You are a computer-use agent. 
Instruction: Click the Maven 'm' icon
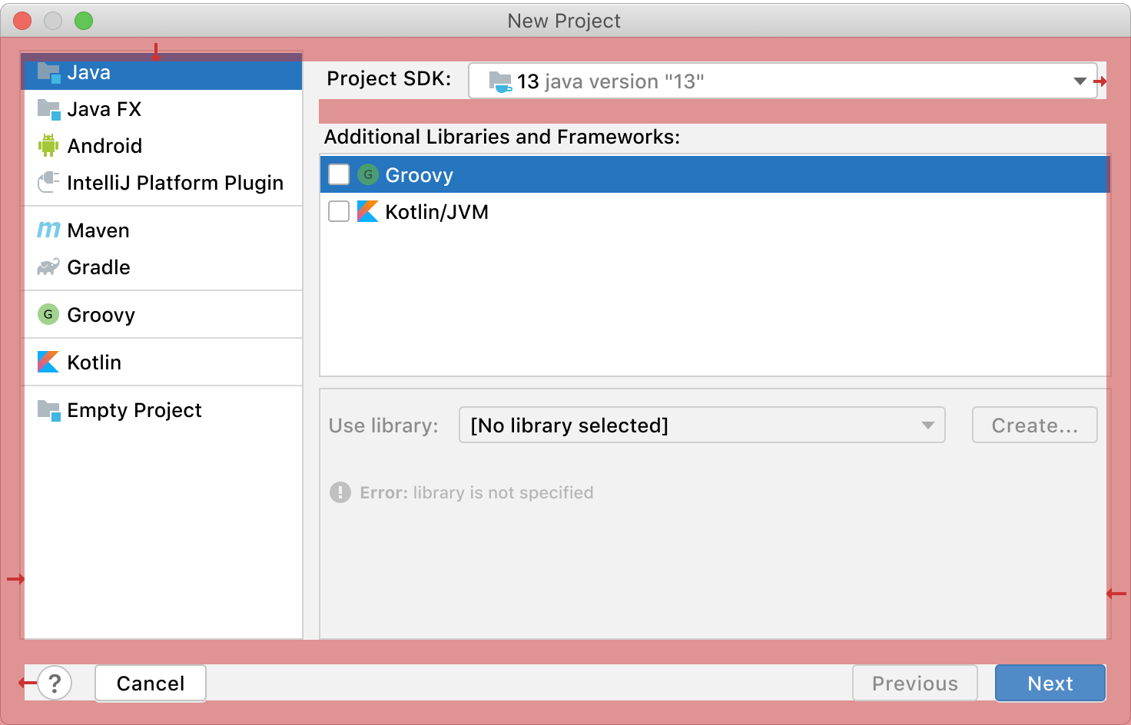(48, 230)
